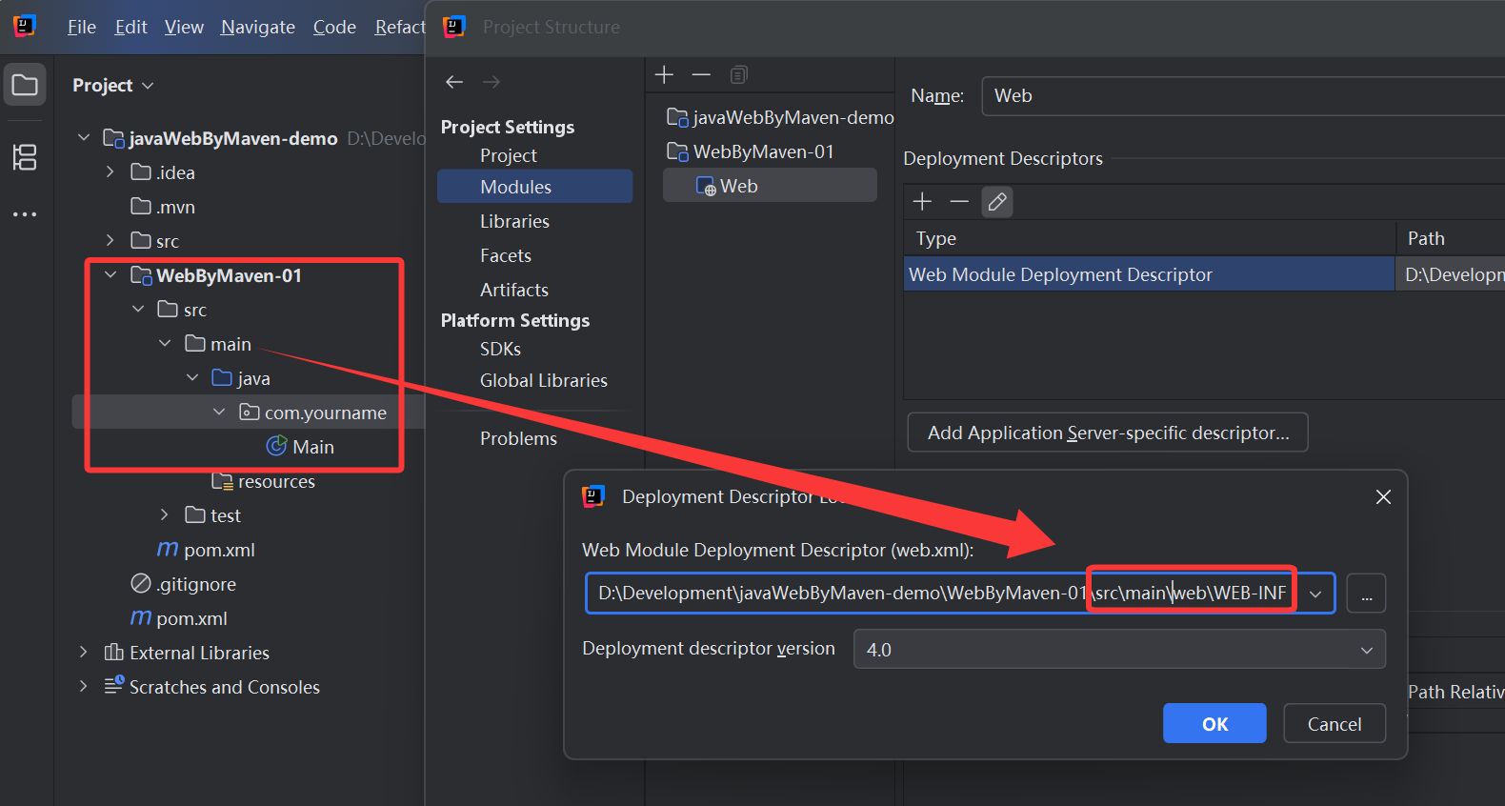The image size is (1505, 806).
Task: Click the IntelliJ IDEA logo in main window
Action: 25,26
